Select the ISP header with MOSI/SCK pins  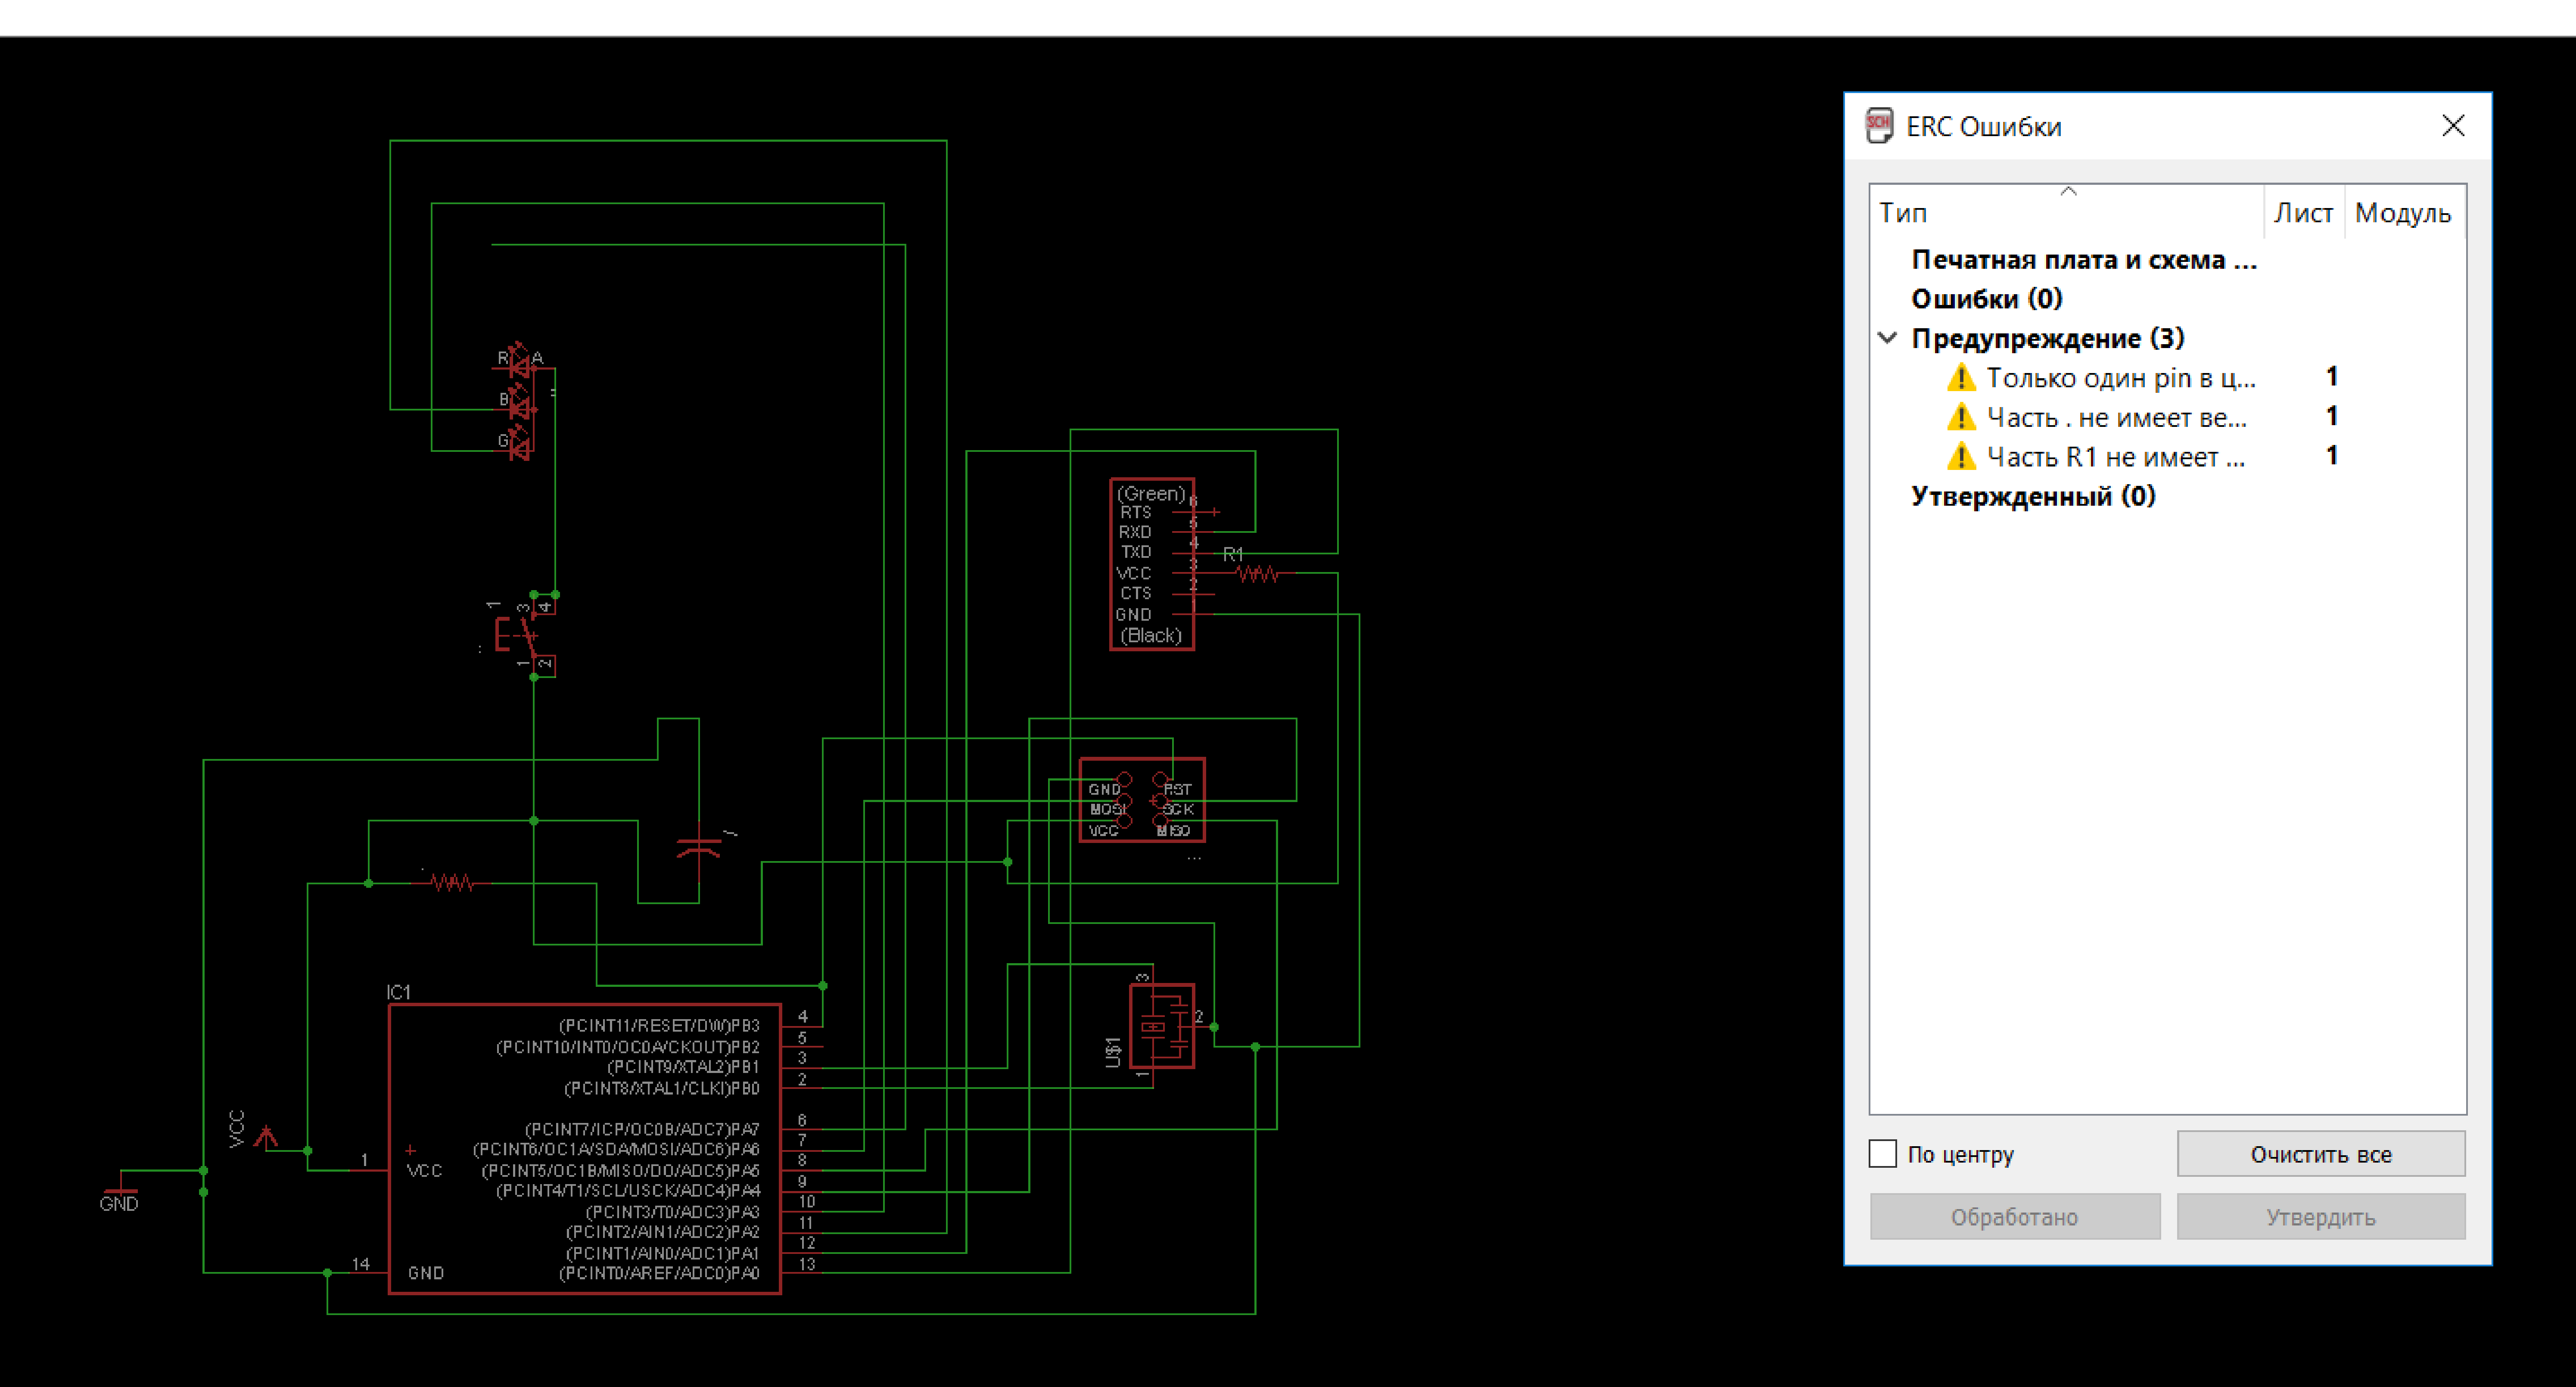pyautogui.click(x=1142, y=800)
